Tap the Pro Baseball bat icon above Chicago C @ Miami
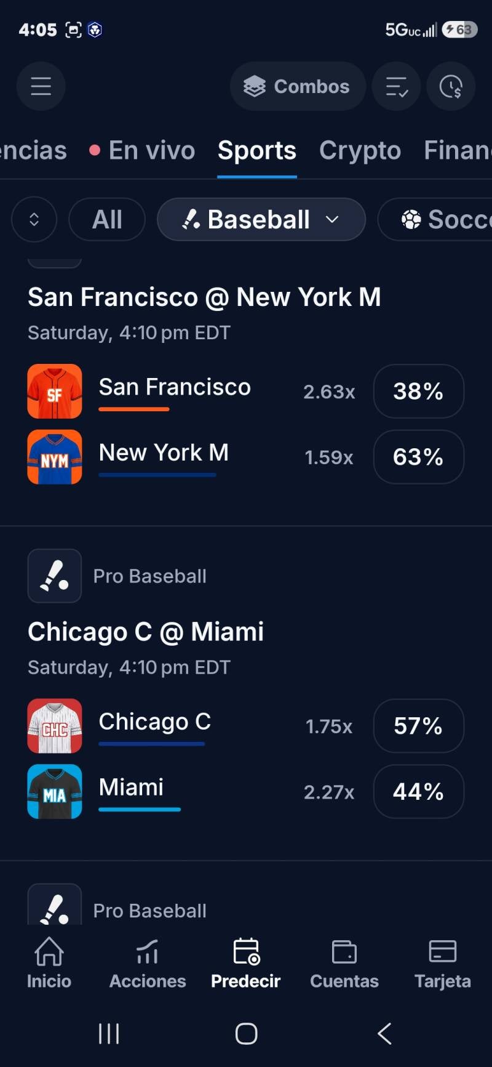This screenshot has height=1067, width=492. (55, 576)
